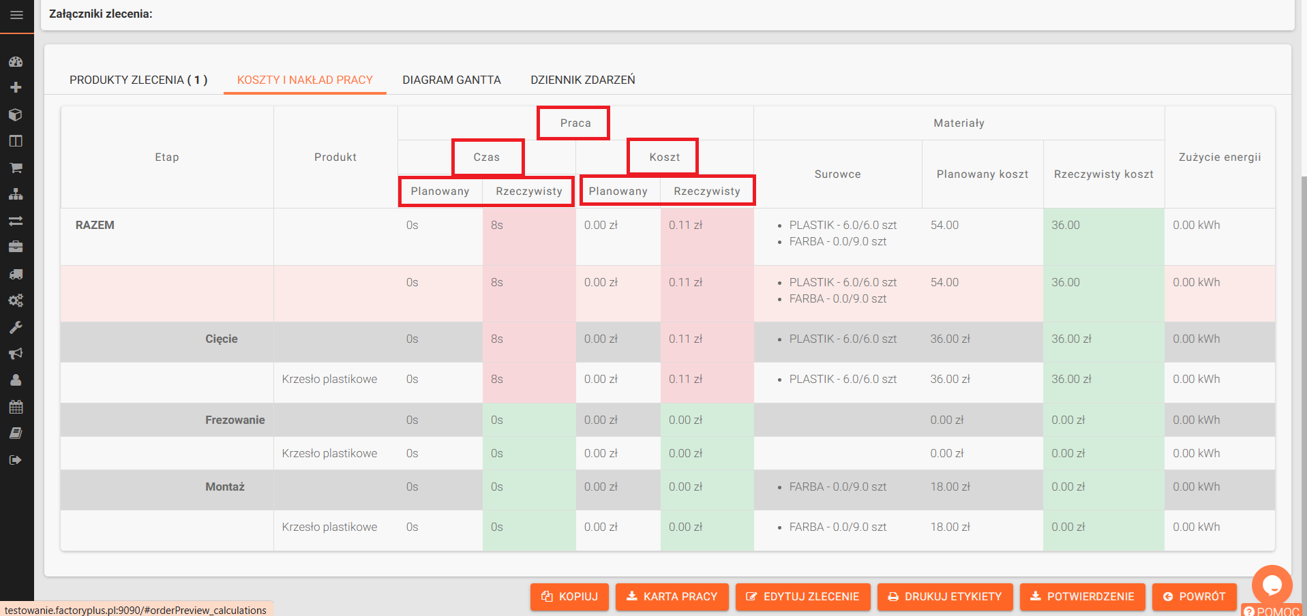The height and width of the screenshot is (616, 1307).
Task: Open the chat bubble widget
Action: click(x=1272, y=585)
